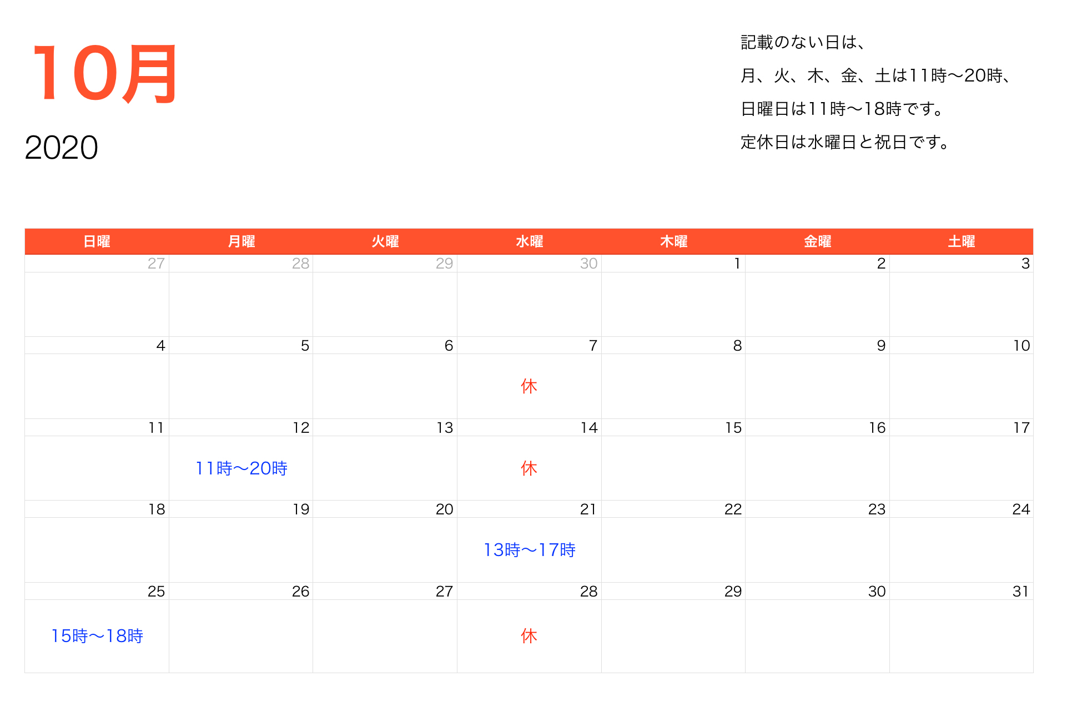Select date number 20 on Tuesday
The image size is (1082, 712).
444,509
